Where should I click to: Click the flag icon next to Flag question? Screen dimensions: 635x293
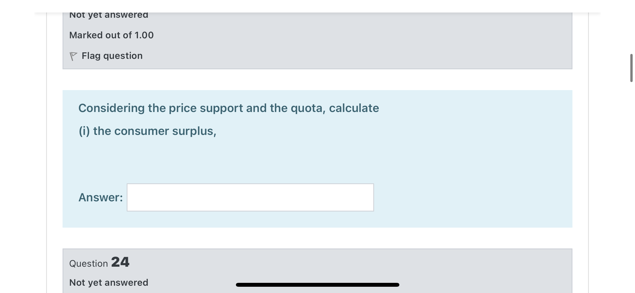coord(74,55)
